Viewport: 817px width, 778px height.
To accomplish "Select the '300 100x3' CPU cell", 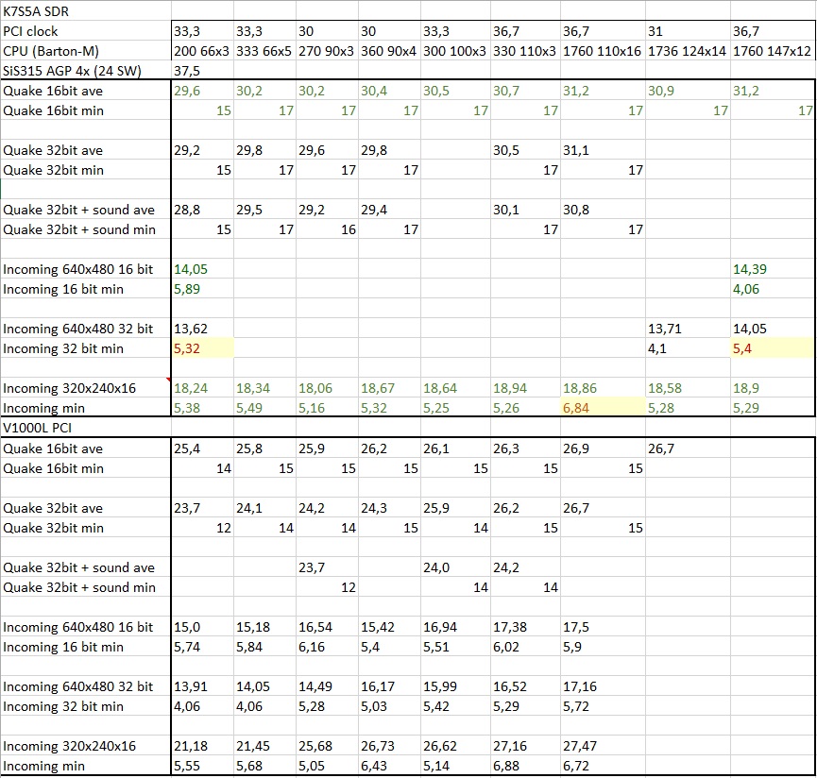I will [454, 51].
